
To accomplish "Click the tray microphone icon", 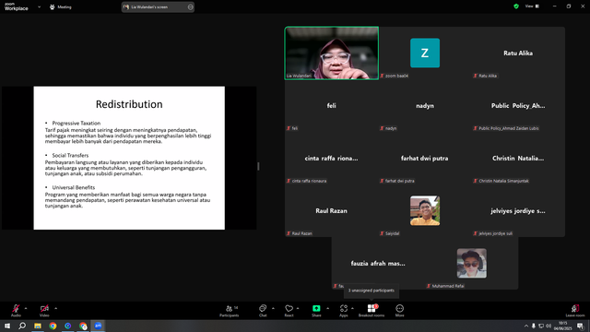I will 533,326.
